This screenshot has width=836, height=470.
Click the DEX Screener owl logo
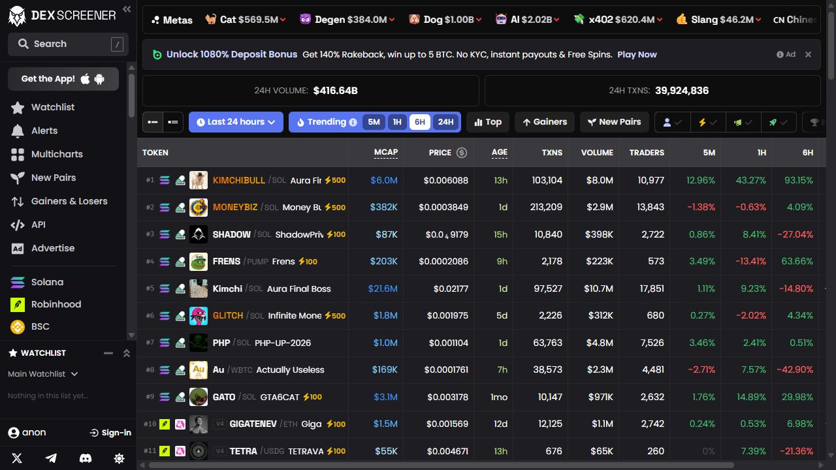17,16
